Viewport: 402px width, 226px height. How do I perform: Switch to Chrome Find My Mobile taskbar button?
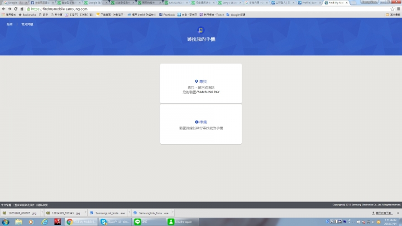81,222
